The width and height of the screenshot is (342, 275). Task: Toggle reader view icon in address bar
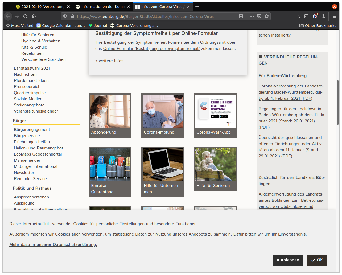241,16
